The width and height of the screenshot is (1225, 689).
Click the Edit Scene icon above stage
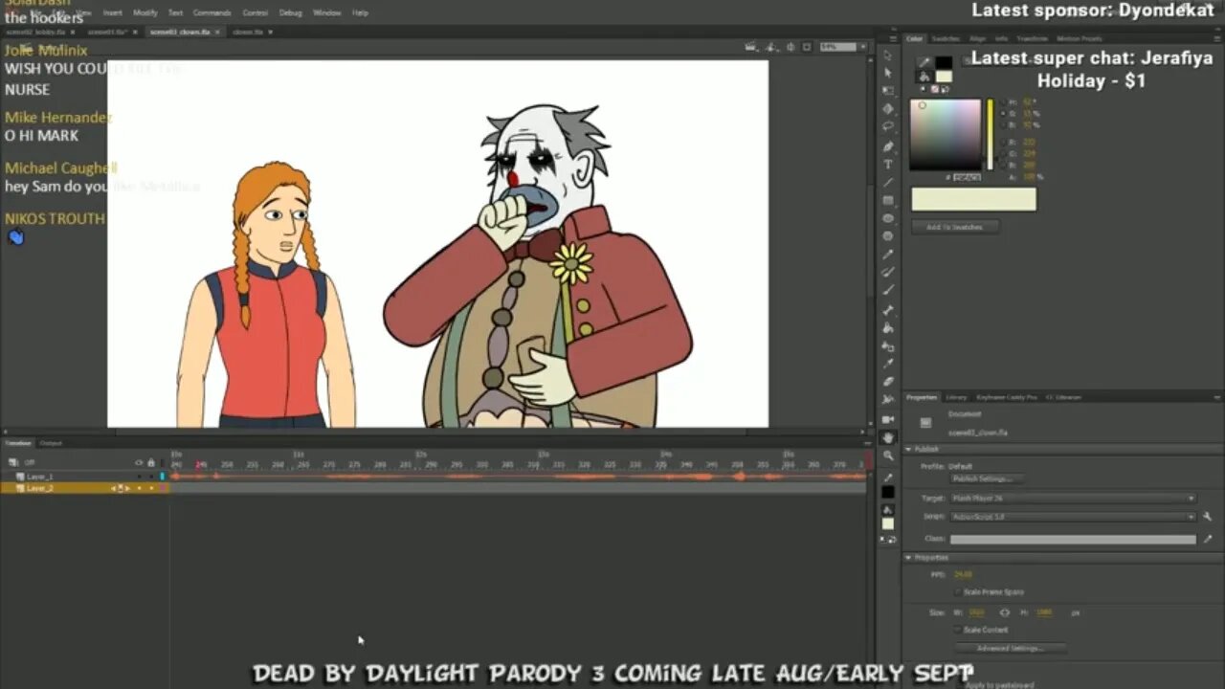click(x=753, y=46)
